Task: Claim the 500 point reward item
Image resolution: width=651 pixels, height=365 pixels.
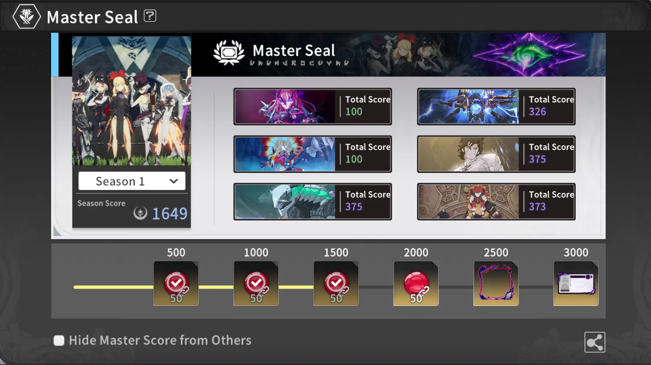Action: (x=176, y=283)
